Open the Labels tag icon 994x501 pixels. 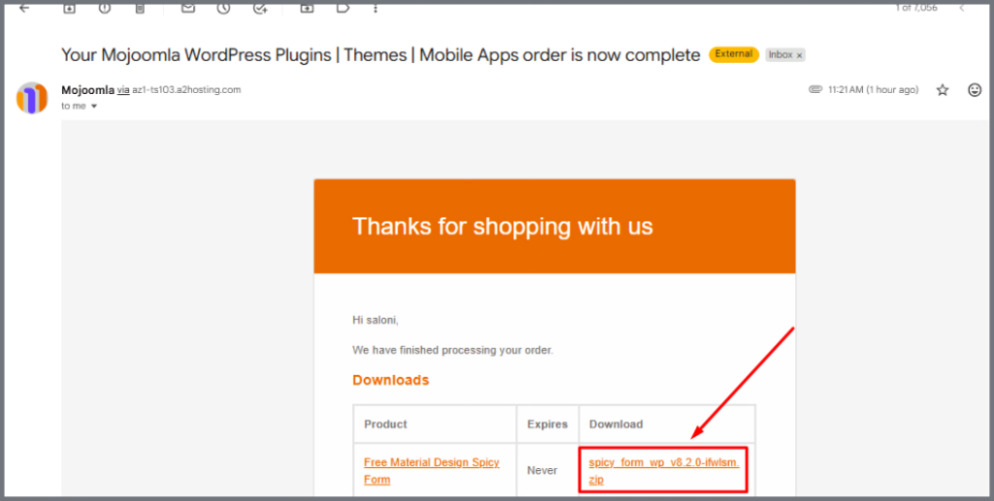(x=343, y=8)
